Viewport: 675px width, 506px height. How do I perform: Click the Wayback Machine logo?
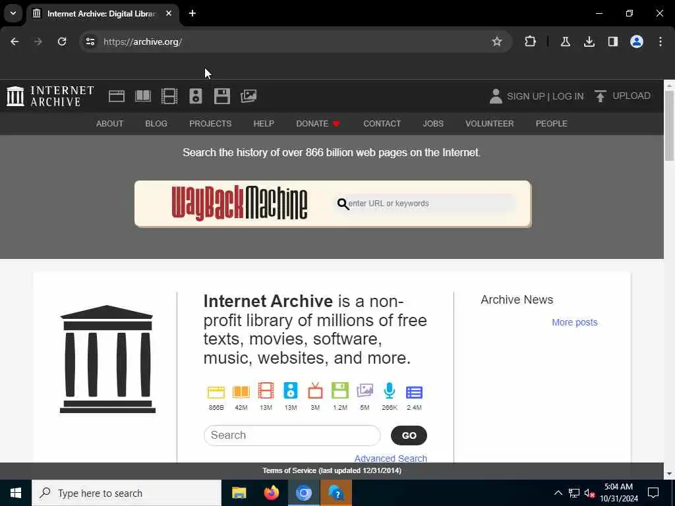tap(239, 203)
